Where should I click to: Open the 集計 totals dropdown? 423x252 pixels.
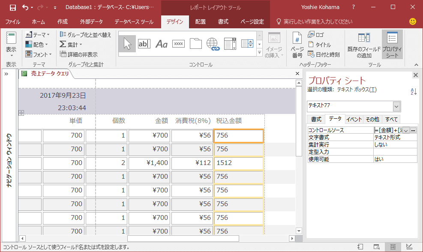(71, 44)
